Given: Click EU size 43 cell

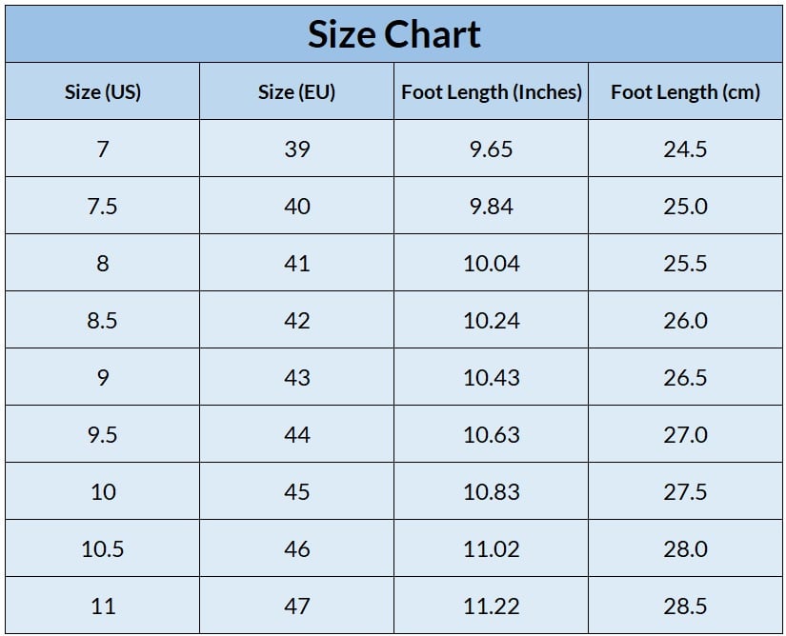Looking at the screenshot, I should coord(297,378).
